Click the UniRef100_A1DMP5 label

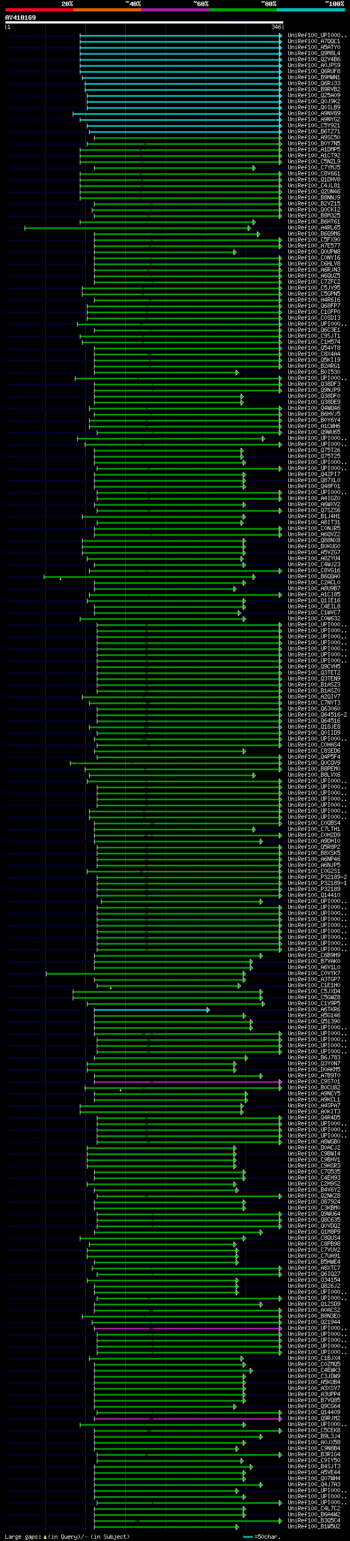click(x=314, y=150)
